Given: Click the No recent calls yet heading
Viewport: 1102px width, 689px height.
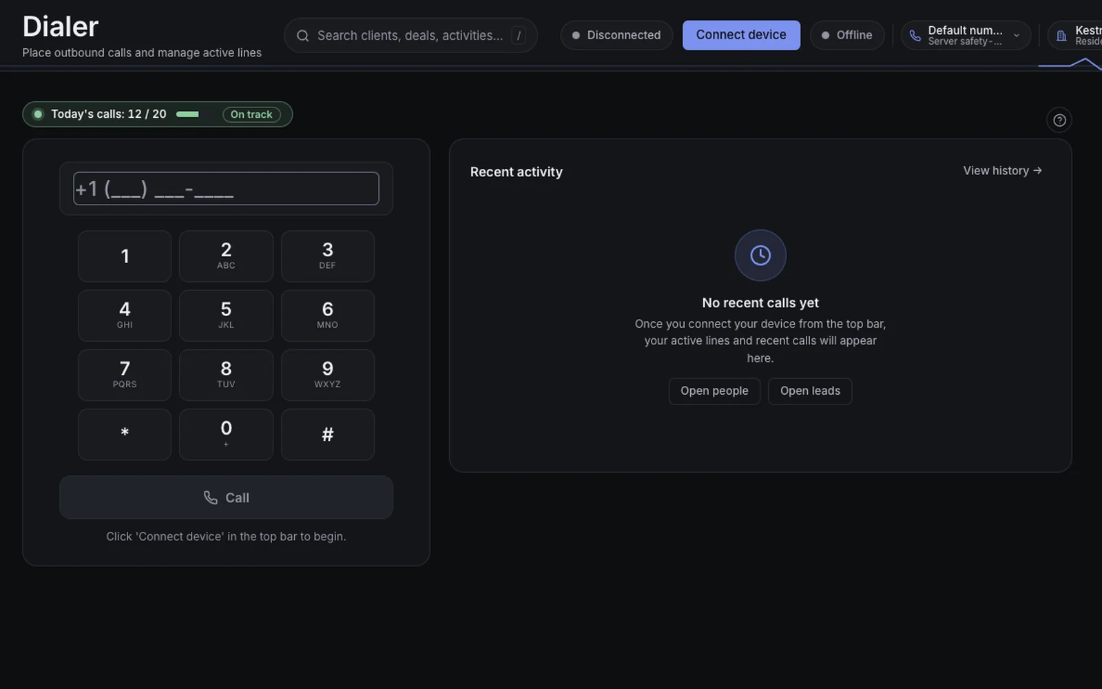Looking at the screenshot, I should (760, 302).
